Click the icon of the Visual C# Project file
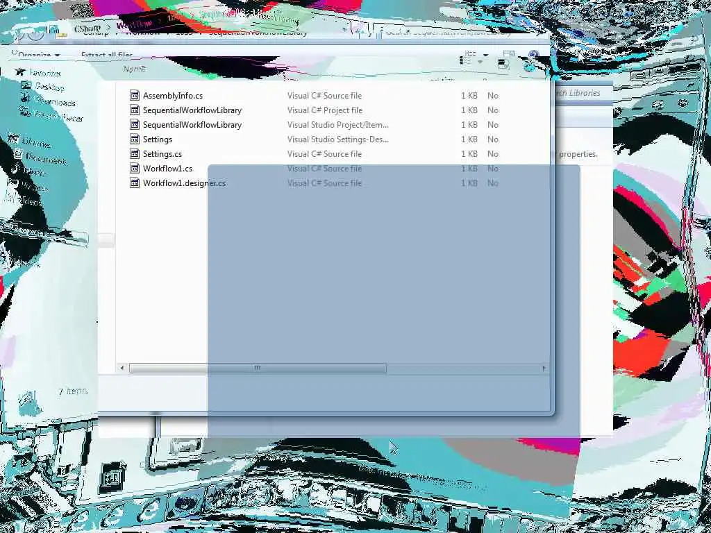The width and height of the screenshot is (711, 533). (x=135, y=110)
